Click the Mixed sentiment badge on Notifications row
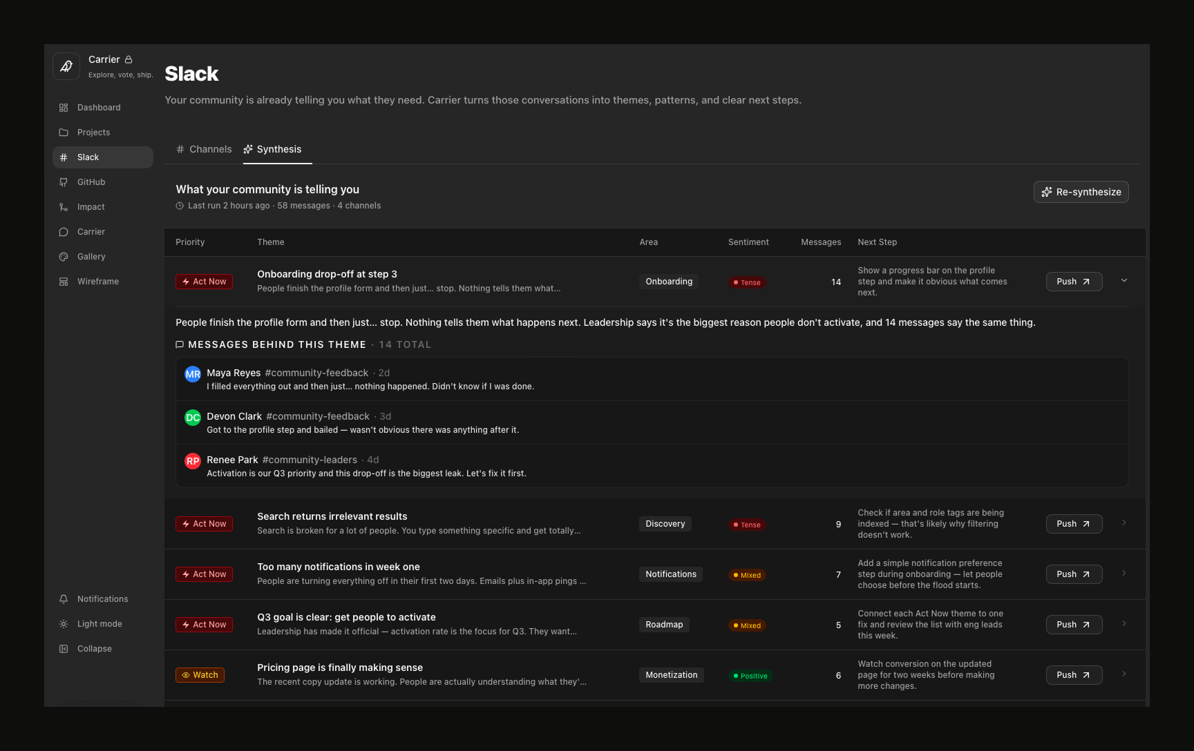The image size is (1194, 751). tap(747, 575)
